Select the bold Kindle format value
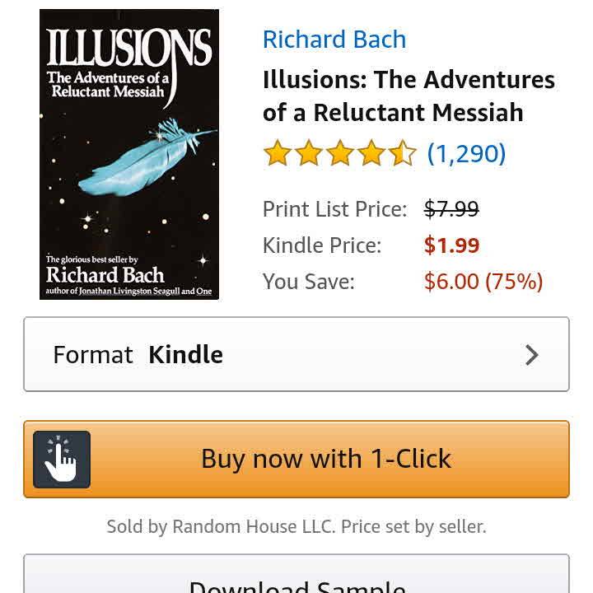 pyautogui.click(x=185, y=355)
